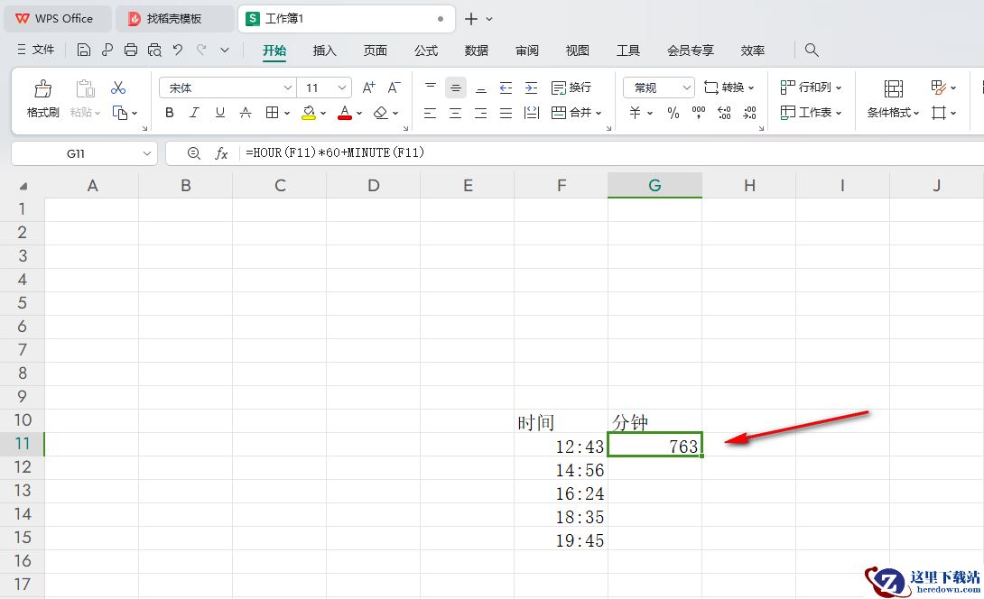Open Rows and Columns (行和列) menu
Viewport: 984px width, 599px height.
pyautogui.click(x=811, y=88)
